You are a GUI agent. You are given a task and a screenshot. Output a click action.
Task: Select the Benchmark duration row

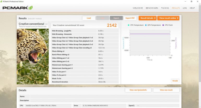tap(85, 82)
